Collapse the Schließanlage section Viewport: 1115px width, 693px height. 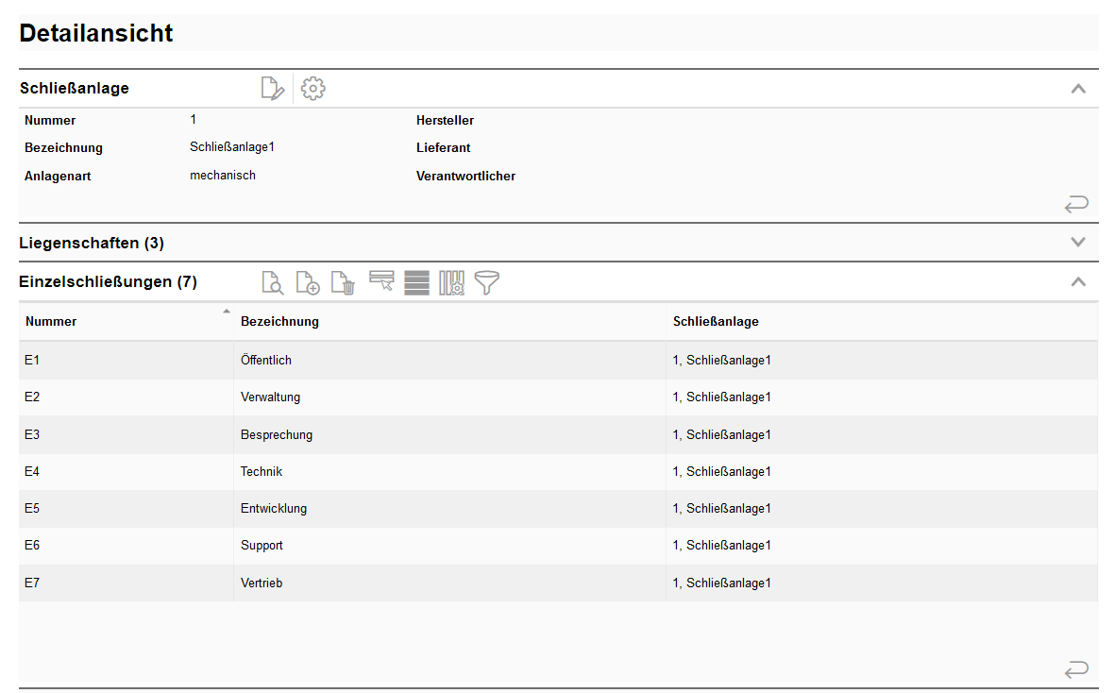coord(1078,89)
